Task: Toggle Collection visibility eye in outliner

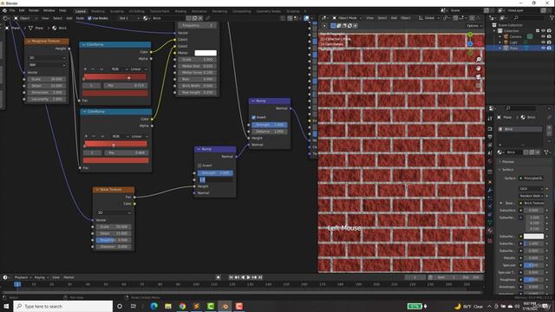Action: (544, 31)
